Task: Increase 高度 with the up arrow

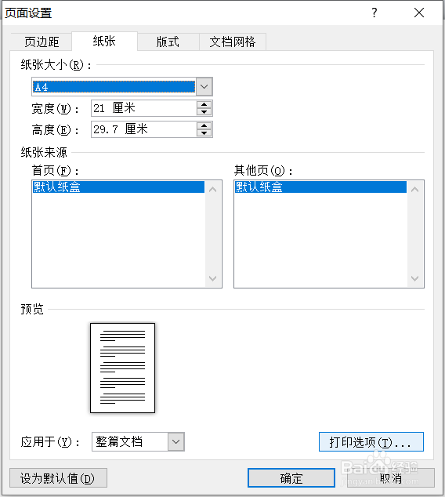Action: pyautogui.click(x=204, y=125)
